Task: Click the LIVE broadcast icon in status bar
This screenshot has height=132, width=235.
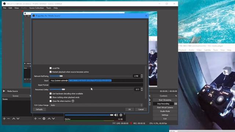Action: pyautogui.click(x=114, y=123)
